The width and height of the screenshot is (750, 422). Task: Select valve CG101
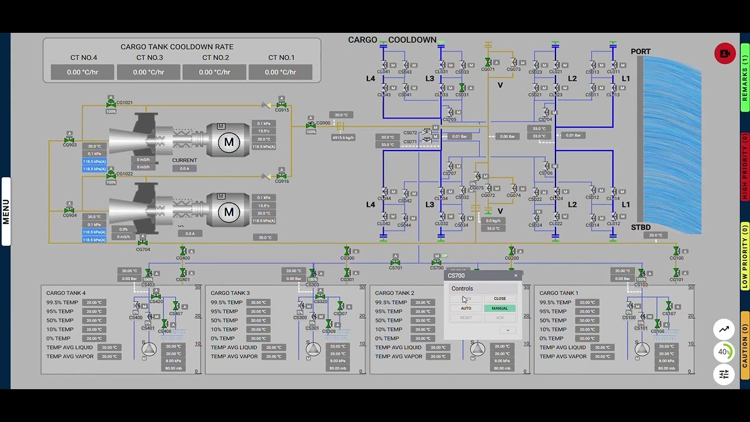(677, 273)
